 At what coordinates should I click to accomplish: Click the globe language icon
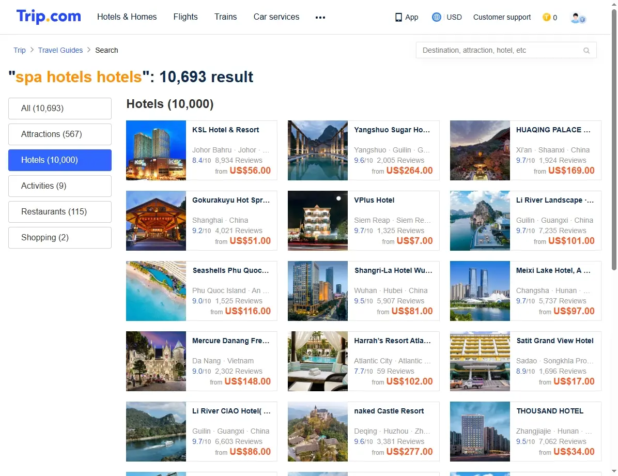[436, 17]
